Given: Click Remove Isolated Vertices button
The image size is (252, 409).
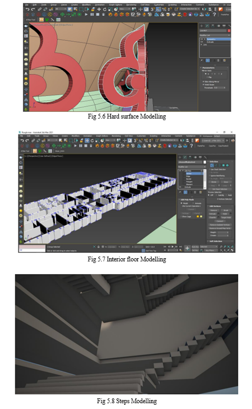Looking at the screenshot, I should coord(220,225).
